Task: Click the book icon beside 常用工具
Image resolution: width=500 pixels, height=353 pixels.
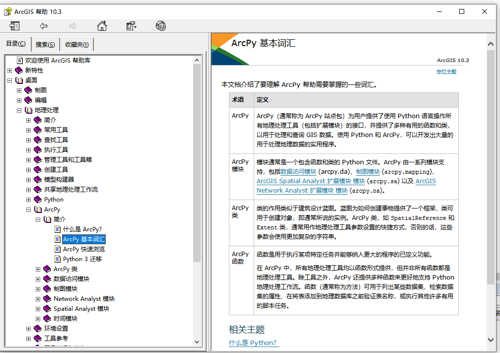Action: pyautogui.click(x=38, y=130)
